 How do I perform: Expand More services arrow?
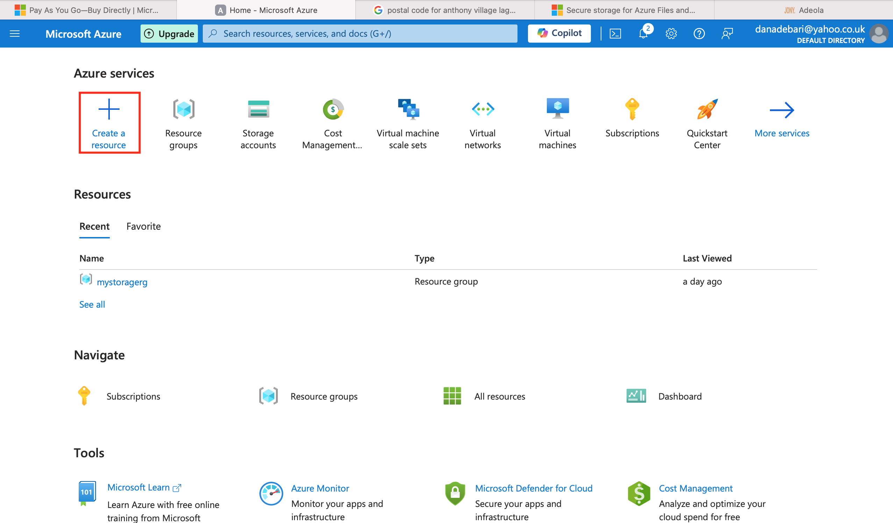point(782,110)
